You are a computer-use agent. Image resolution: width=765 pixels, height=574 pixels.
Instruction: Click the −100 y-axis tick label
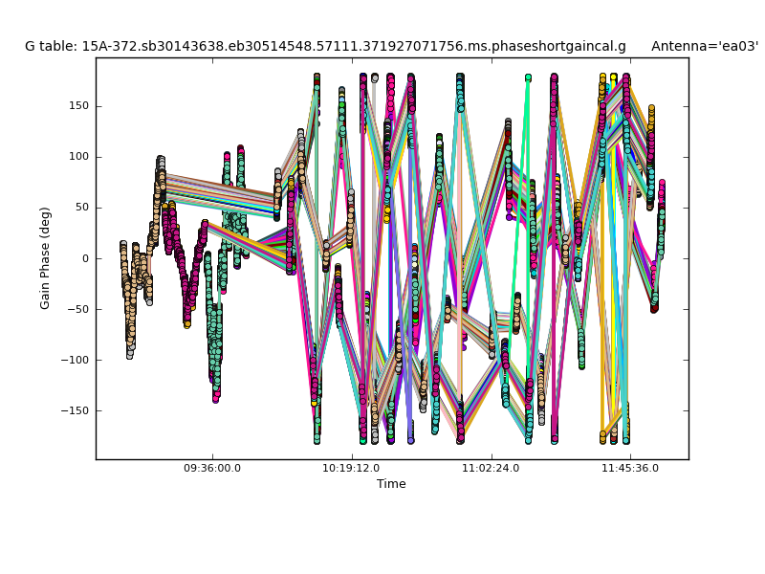click(75, 360)
